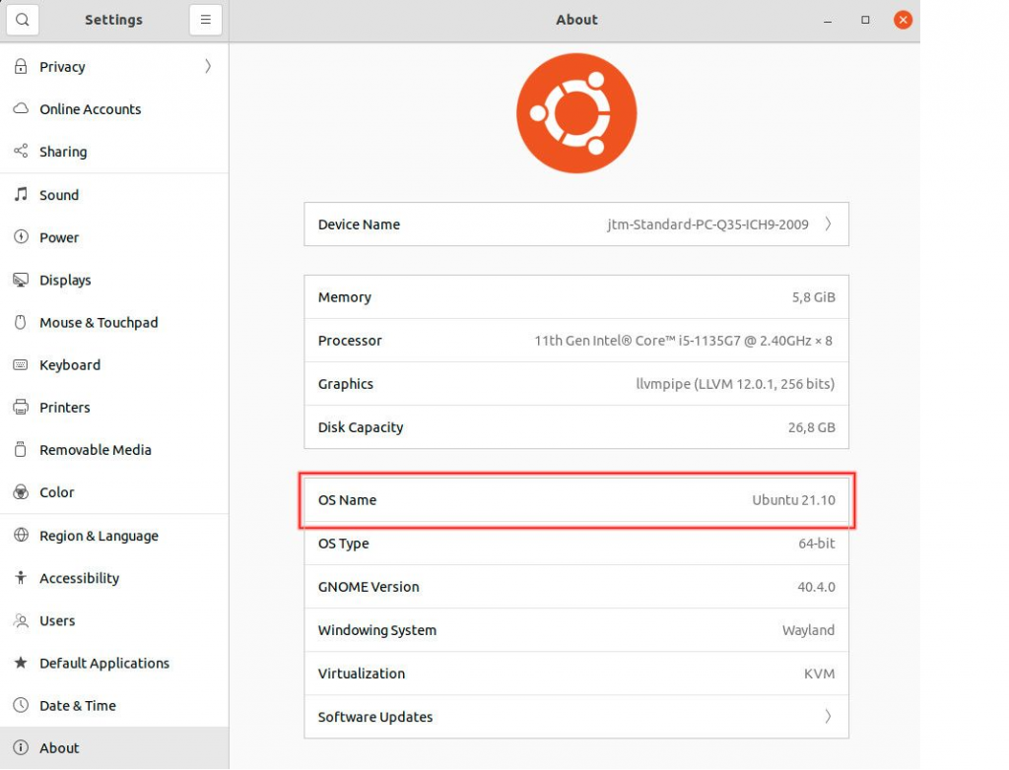This screenshot has height=770, width=1009.
Task: Select About in the sidebar
Action: tap(114, 747)
